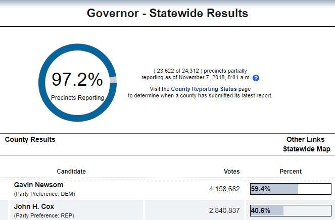Click the Candidate column header
335x220 pixels.
pyautogui.click(x=71, y=172)
